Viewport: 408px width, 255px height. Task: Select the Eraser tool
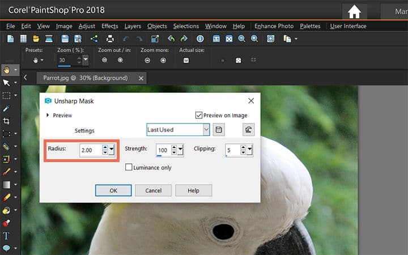point(6,197)
